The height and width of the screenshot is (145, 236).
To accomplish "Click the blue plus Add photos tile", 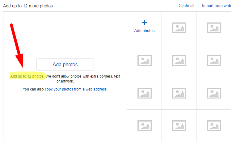I will coord(144,28).
